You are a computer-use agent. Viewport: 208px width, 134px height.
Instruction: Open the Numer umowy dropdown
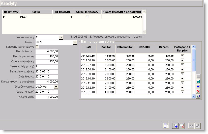point(61,37)
